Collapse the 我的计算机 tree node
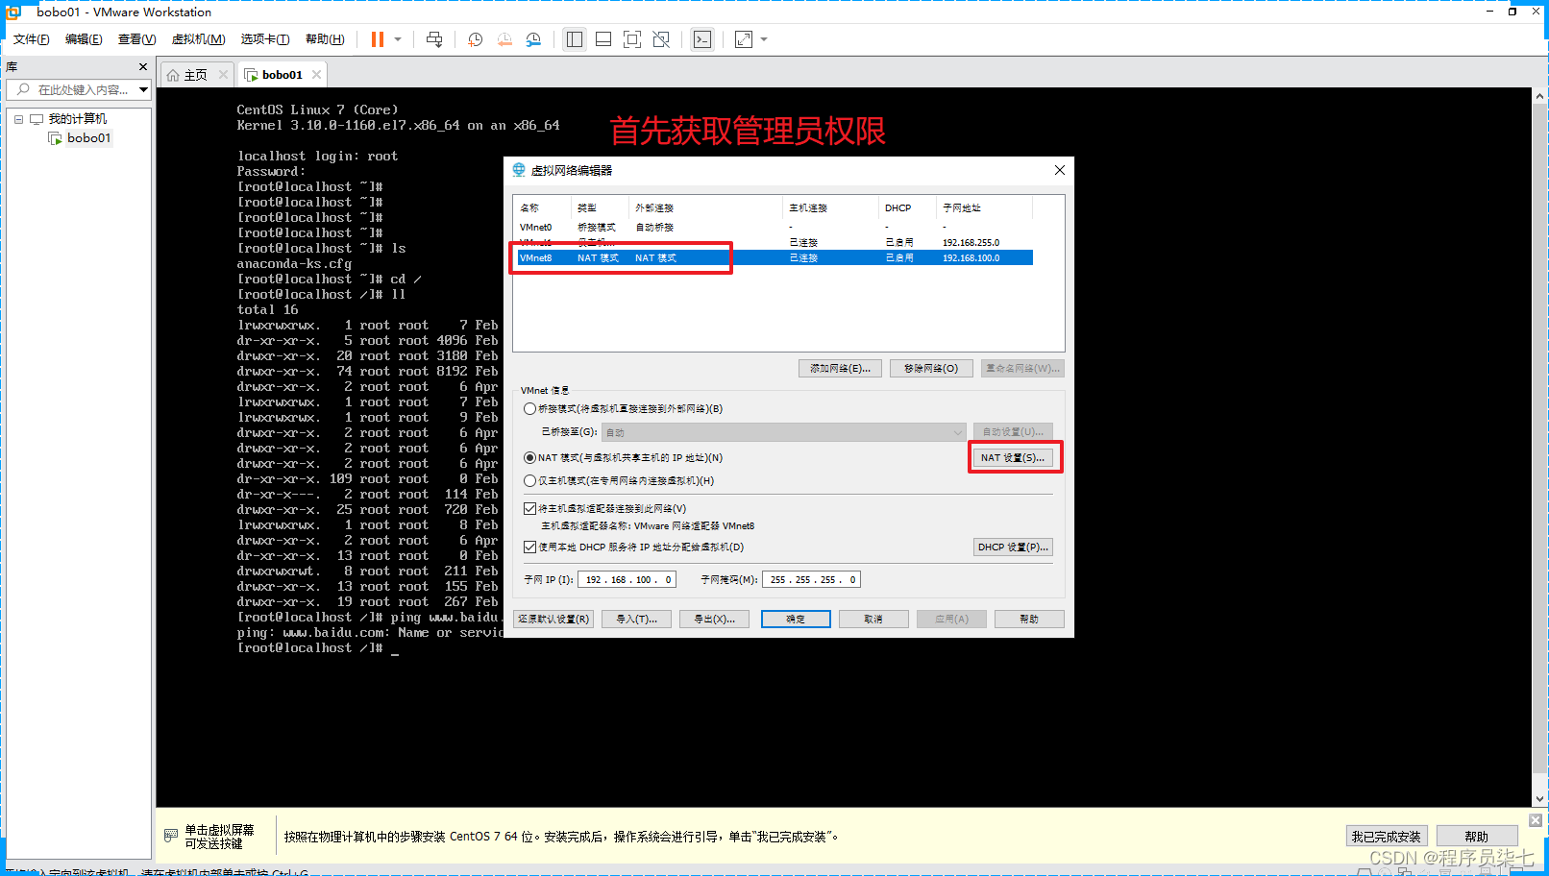The height and width of the screenshot is (876, 1549). coord(18,119)
